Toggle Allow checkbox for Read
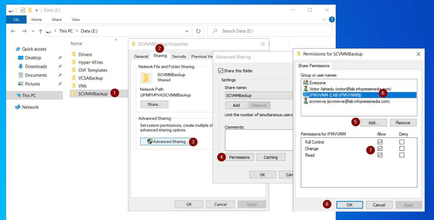This screenshot has width=434, height=220. point(380,155)
